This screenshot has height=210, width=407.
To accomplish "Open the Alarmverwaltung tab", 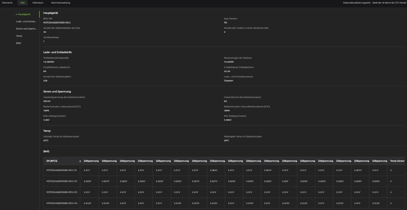I will pyautogui.click(x=61, y=2).
